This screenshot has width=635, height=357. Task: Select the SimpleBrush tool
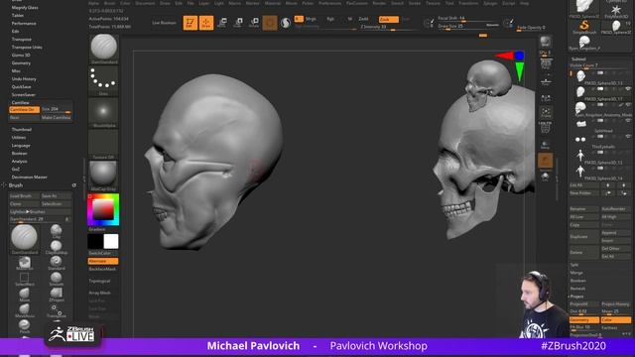(x=584, y=27)
